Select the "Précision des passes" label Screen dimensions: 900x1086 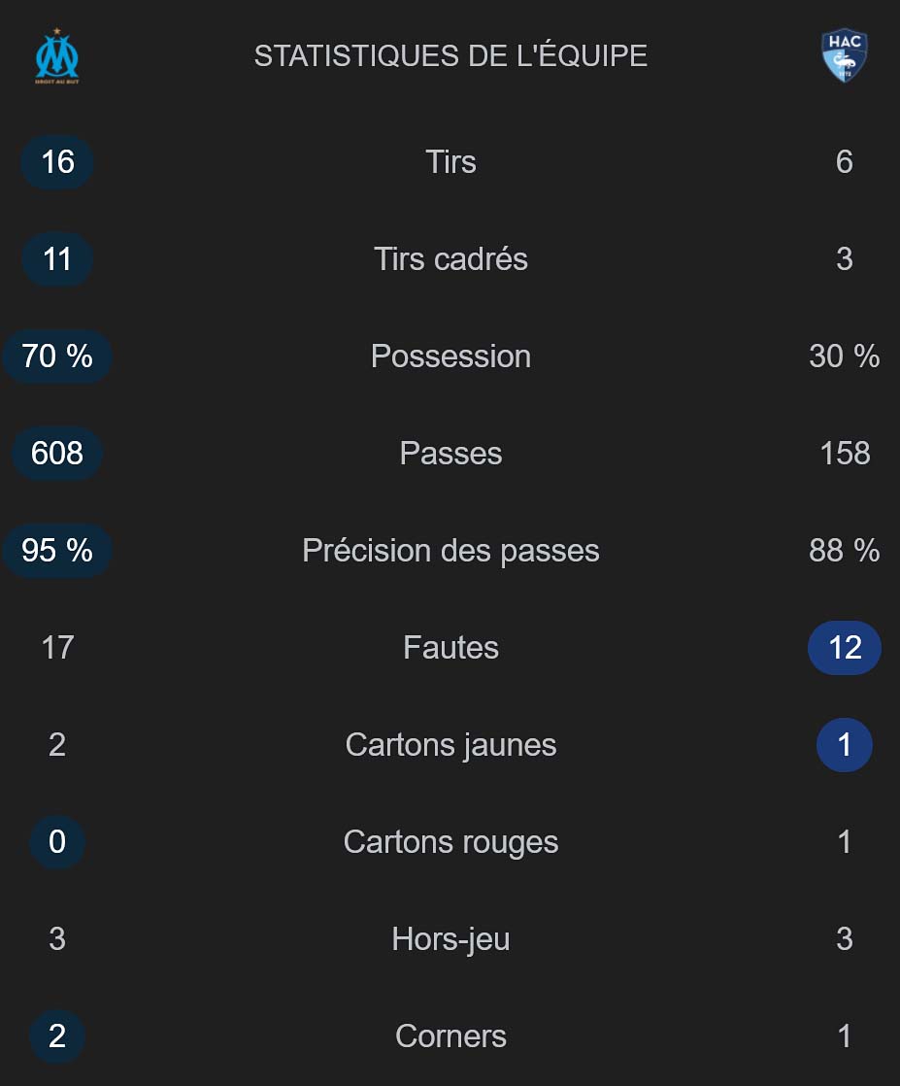450,550
